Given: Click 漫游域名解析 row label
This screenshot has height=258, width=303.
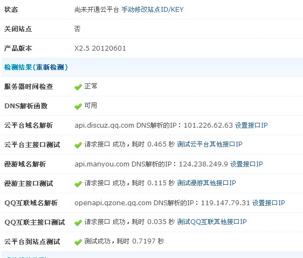Looking at the screenshot, I should 25,164.
